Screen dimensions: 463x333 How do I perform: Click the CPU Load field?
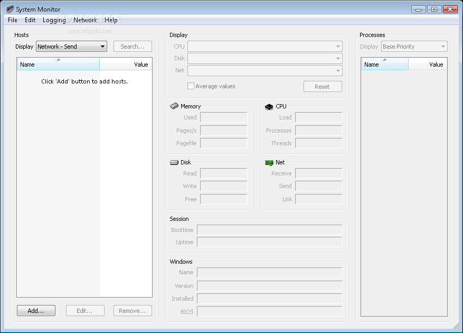coord(318,117)
